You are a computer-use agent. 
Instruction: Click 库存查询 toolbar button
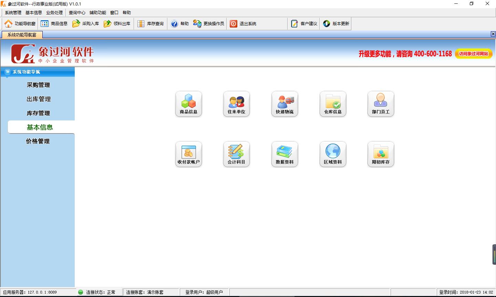[x=151, y=24]
